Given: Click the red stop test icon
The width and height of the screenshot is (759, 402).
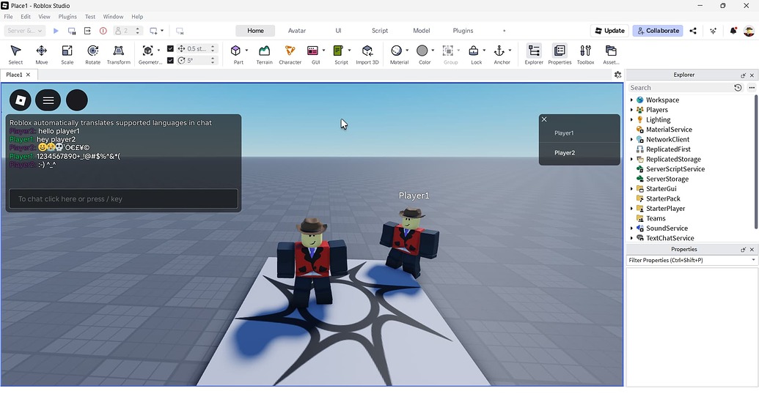Looking at the screenshot, I should (103, 31).
